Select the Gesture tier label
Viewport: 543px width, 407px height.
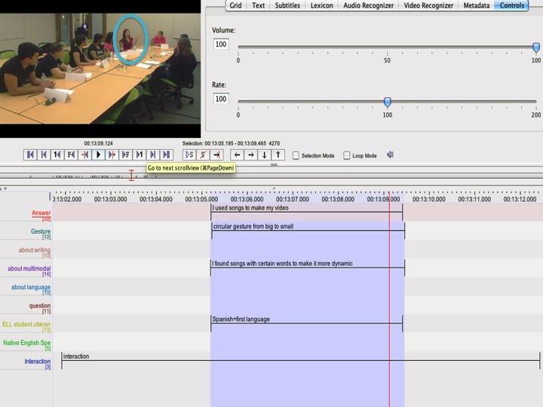pos(41,231)
